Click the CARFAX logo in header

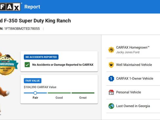(x=10, y=7)
